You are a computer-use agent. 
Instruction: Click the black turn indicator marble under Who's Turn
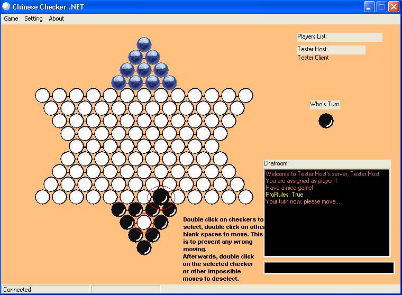326,121
